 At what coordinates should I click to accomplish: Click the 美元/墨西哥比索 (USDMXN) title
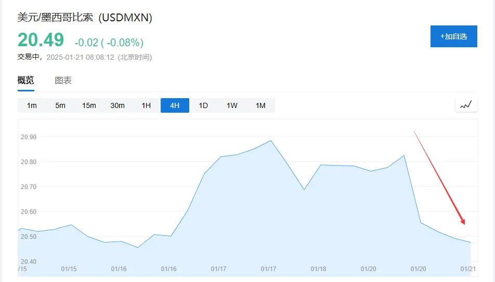point(85,17)
